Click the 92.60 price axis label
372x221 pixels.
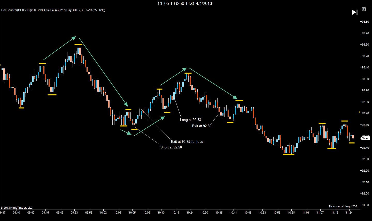(365, 125)
